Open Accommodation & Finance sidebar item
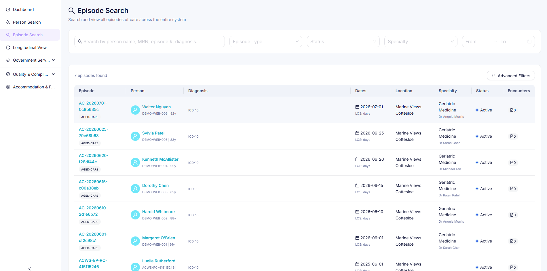The height and width of the screenshot is (271, 547). point(30,87)
